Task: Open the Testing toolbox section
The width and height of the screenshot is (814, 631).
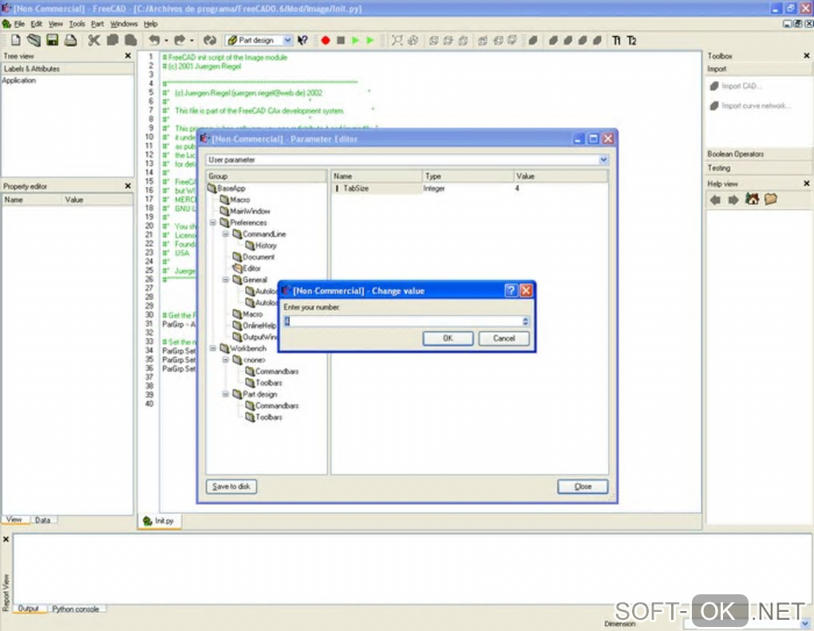Action: 758,168
